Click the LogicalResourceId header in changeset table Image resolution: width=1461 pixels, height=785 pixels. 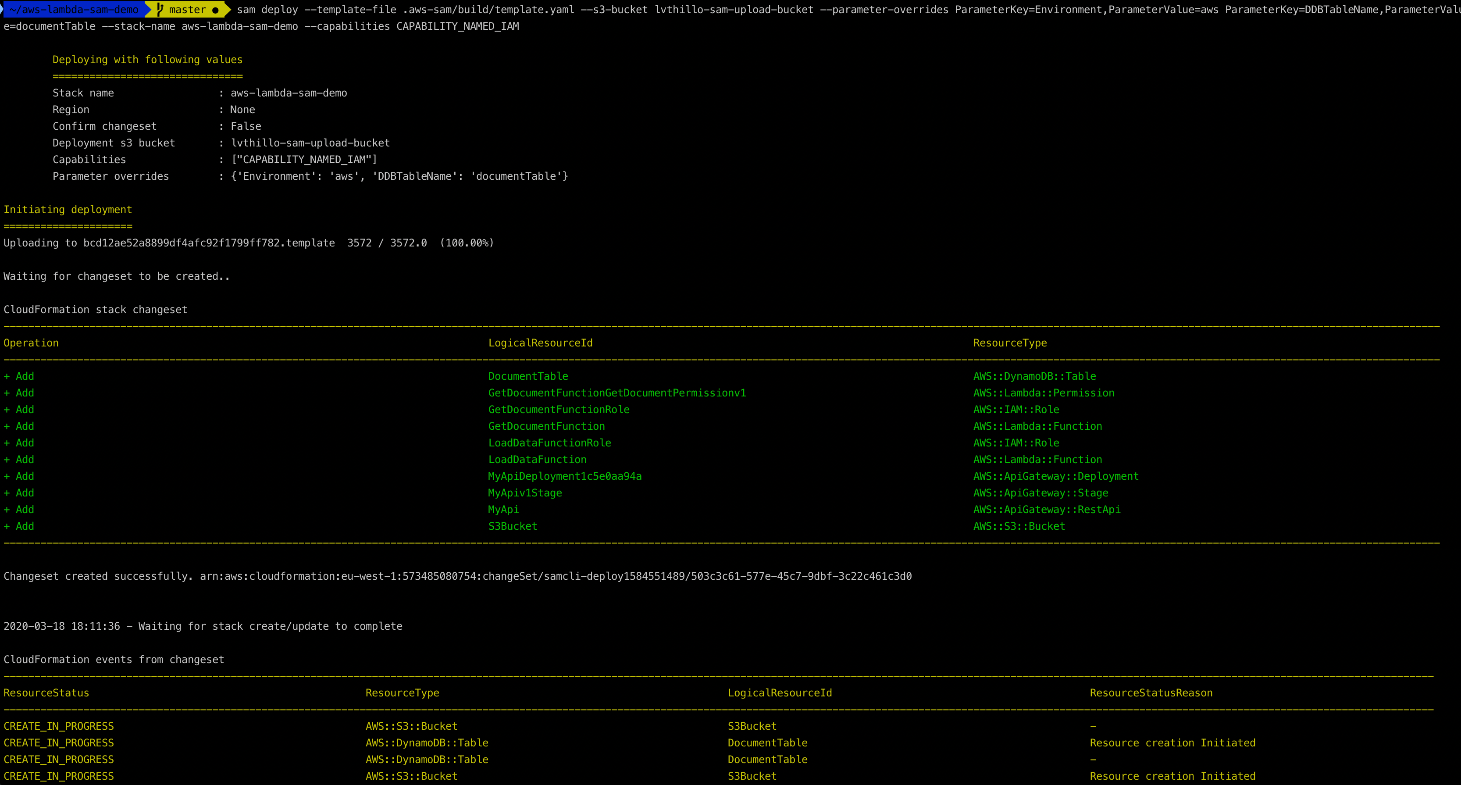540,343
